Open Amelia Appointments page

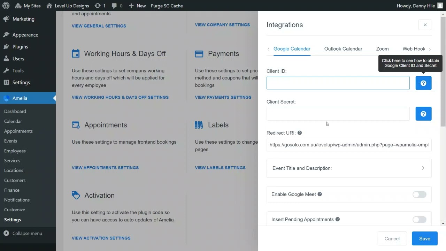[18, 131]
